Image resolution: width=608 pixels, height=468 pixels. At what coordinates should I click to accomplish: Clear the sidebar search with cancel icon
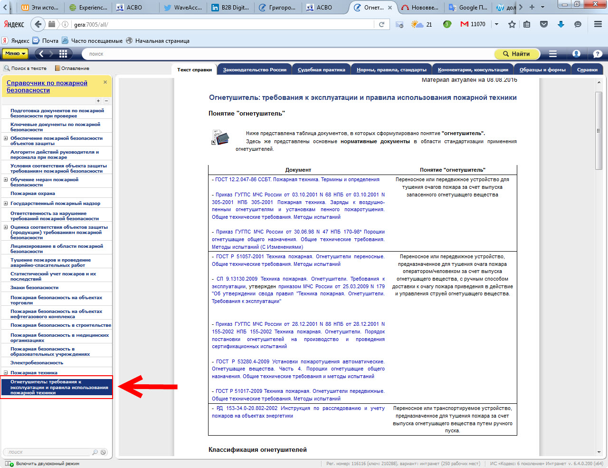click(x=104, y=452)
